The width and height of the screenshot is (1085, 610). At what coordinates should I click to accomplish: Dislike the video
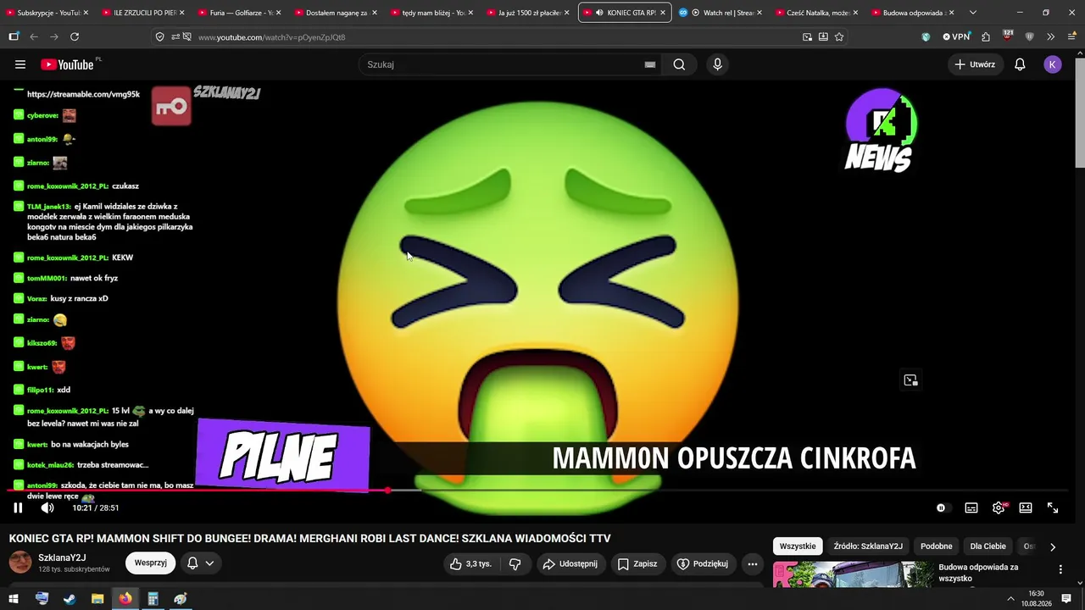(x=515, y=563)
